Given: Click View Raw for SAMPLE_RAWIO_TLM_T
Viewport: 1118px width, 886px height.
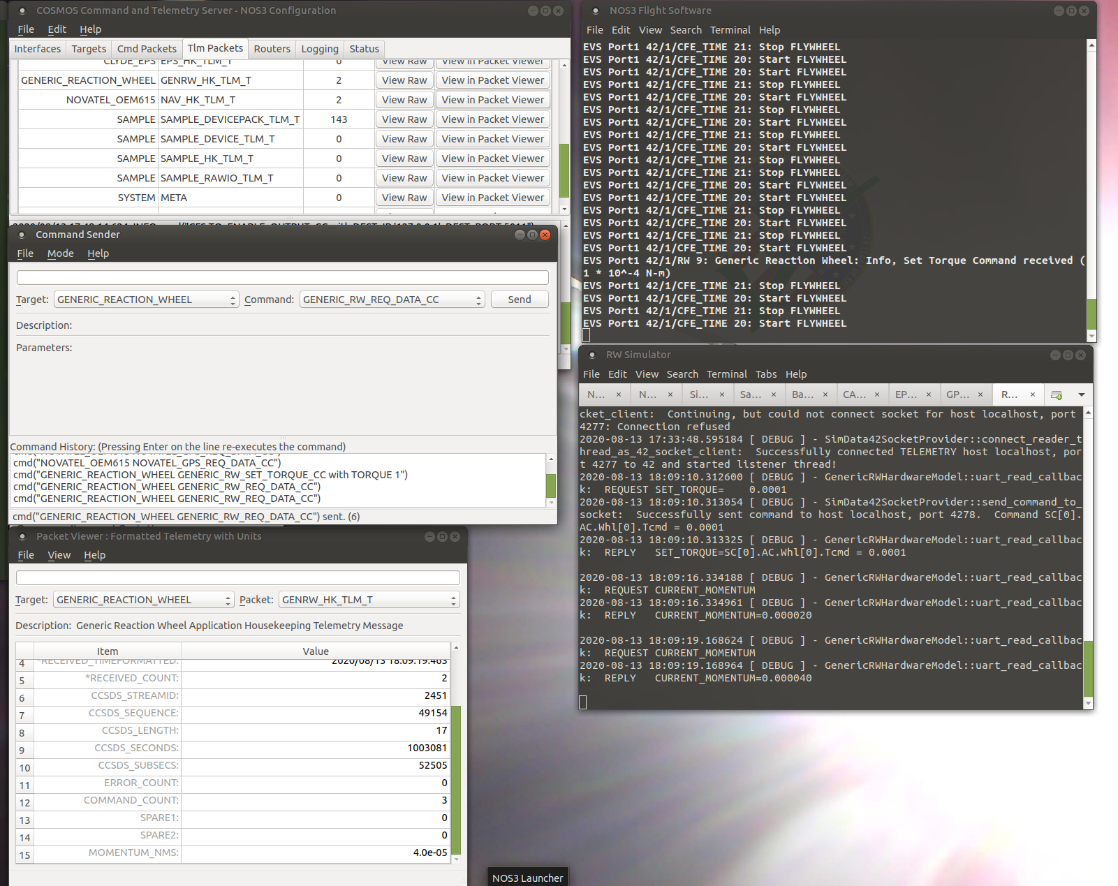Looking at the screenshot, I should click(404, 177).
